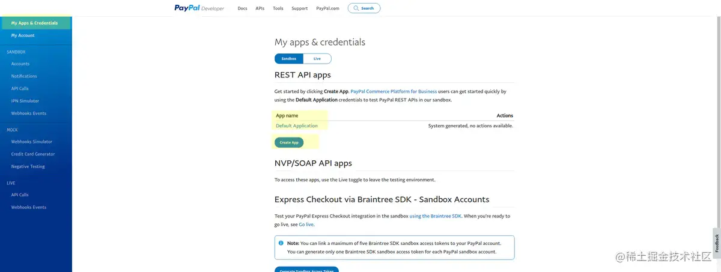
Task: Click the My apps & credentials heading
Action: pyautogui.click(x=320, y=42)
